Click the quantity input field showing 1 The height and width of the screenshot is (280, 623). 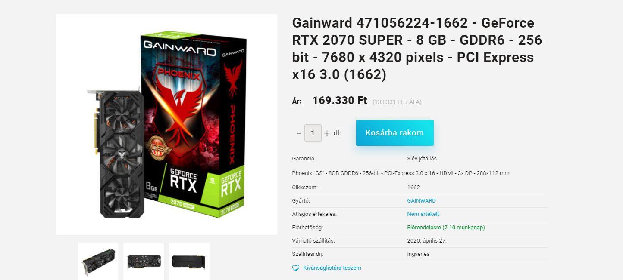coord(313,133)
